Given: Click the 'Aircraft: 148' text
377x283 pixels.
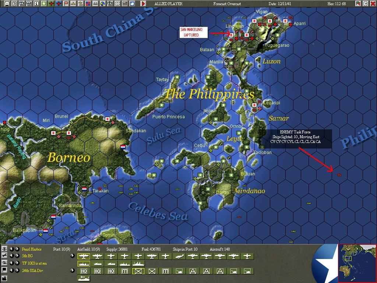Looking at the screenshot, I should click(x=220, y=249).
